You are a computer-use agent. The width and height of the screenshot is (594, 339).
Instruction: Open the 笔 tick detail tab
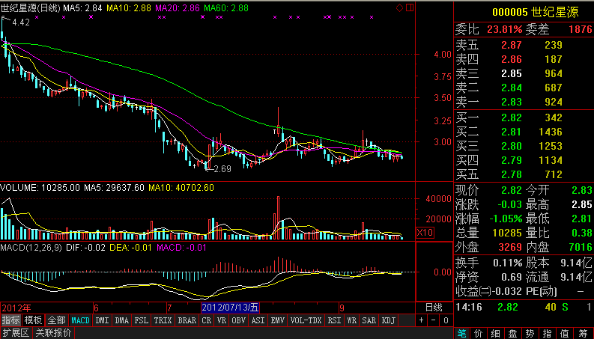click(x=462, y=333)
